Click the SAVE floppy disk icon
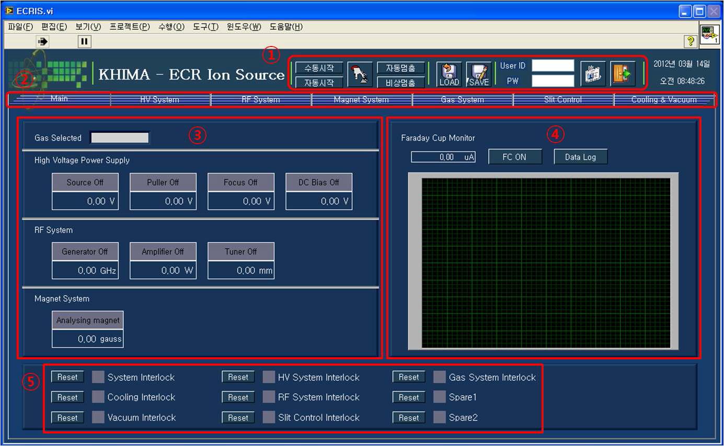The image size is (724, 446). click(478, 75)
